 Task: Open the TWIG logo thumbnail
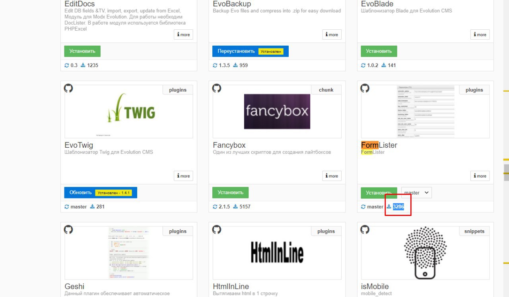pyautogui.click(x=129, y=112)
